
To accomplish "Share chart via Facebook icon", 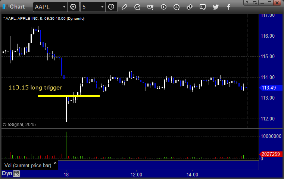I will [x=229, y=7].
